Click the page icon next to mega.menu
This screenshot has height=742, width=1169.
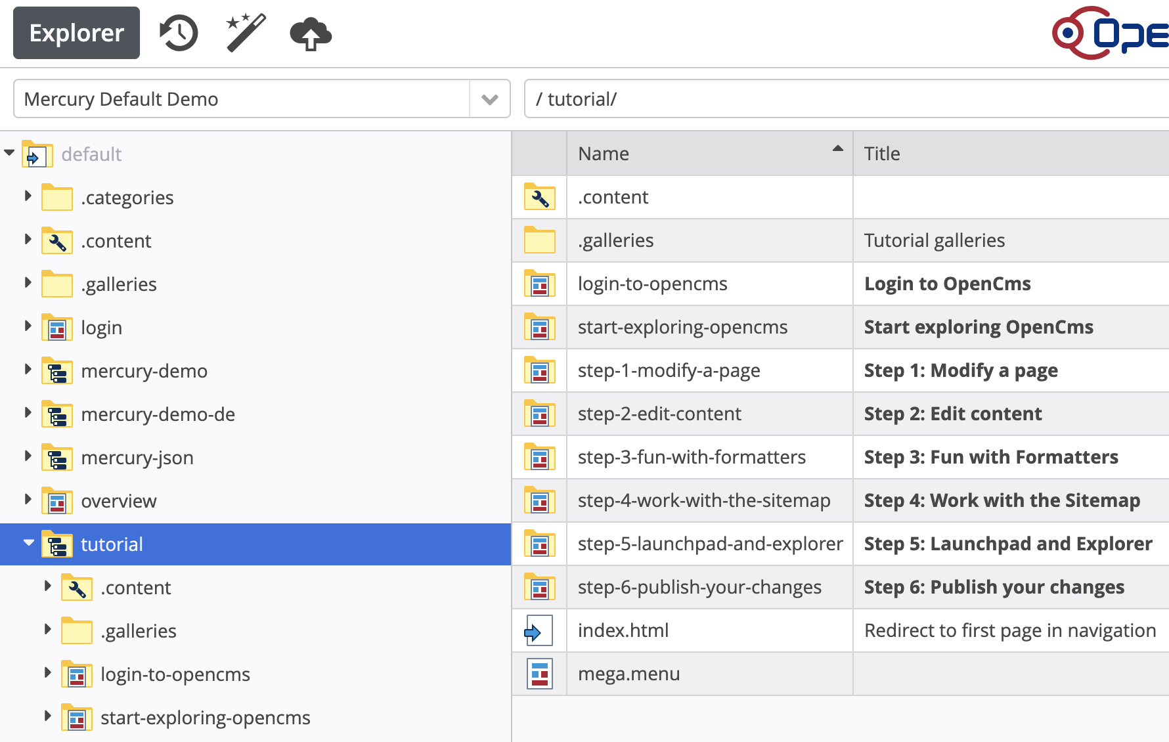pyautogui.click(x=539, y=674)
